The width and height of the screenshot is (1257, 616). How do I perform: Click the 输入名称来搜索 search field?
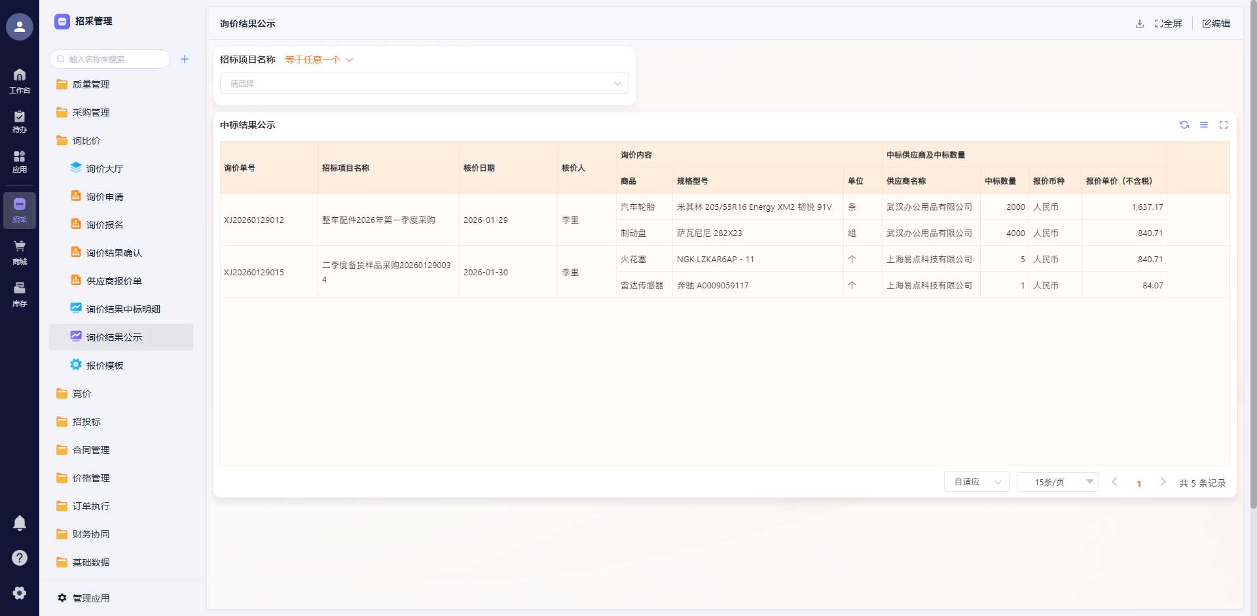coord(109,59)
